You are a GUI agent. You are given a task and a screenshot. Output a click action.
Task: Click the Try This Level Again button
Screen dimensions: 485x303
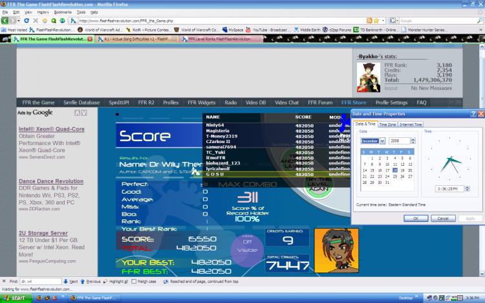[x=319, y=185]
